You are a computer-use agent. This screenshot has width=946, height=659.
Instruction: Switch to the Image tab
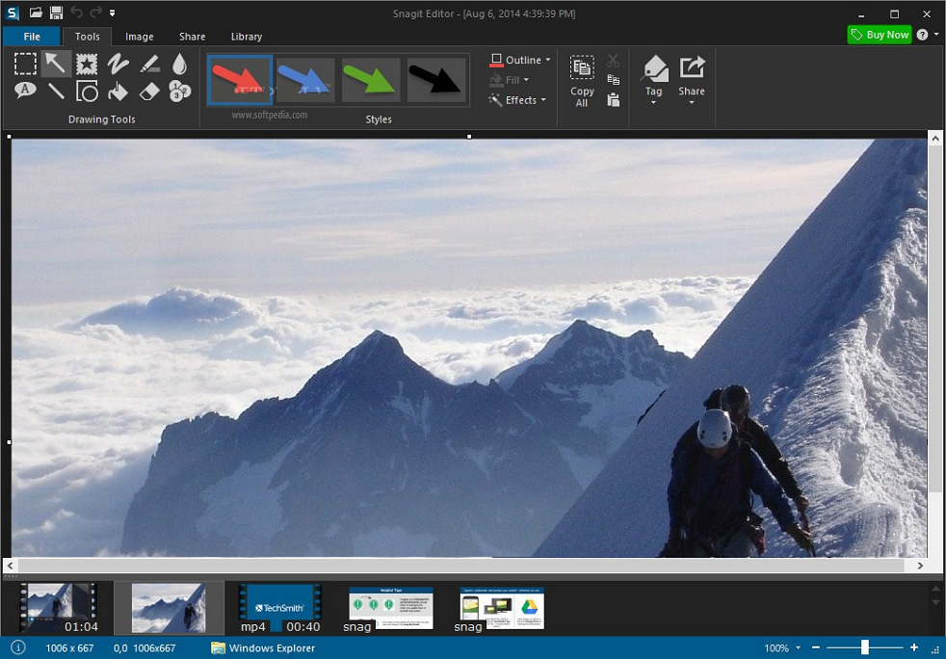coord(140,37)
